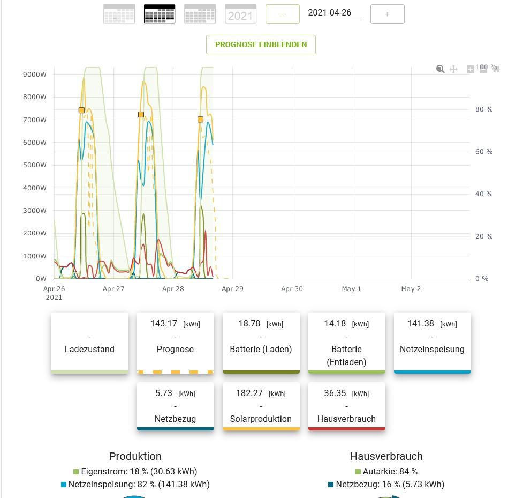
Task: Click the 'Apr 27' x-axis label
Action: pyautogui.click(x=113, y=289)
